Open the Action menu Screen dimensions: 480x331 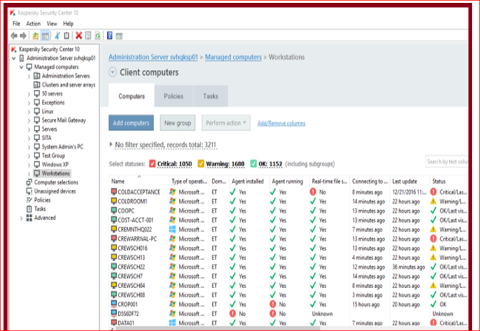33,23
